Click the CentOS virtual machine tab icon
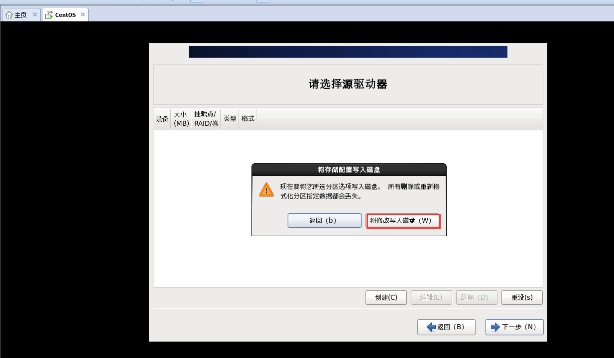This screenshot has width=614, height=358. coord(49,15)
